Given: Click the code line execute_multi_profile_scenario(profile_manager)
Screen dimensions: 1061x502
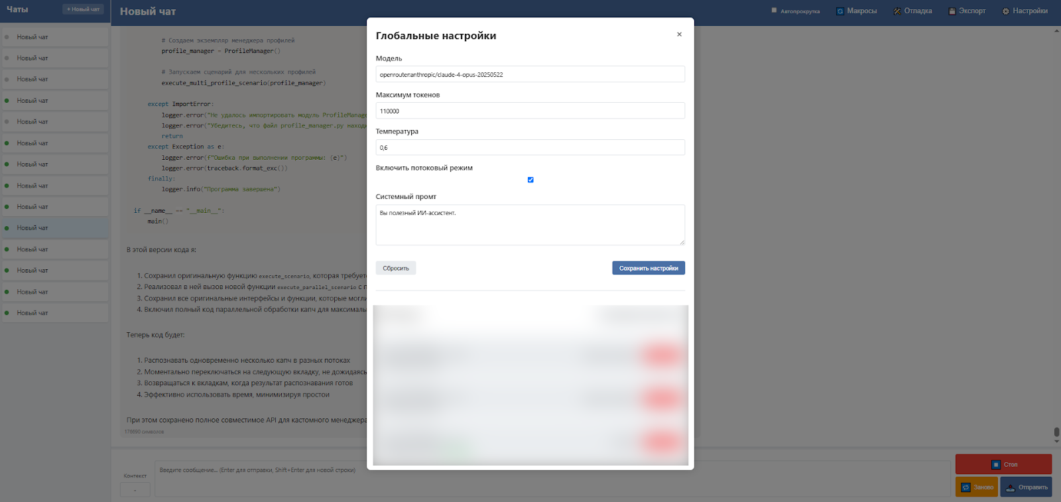Looking at the screenshot, I should point(243,83).
